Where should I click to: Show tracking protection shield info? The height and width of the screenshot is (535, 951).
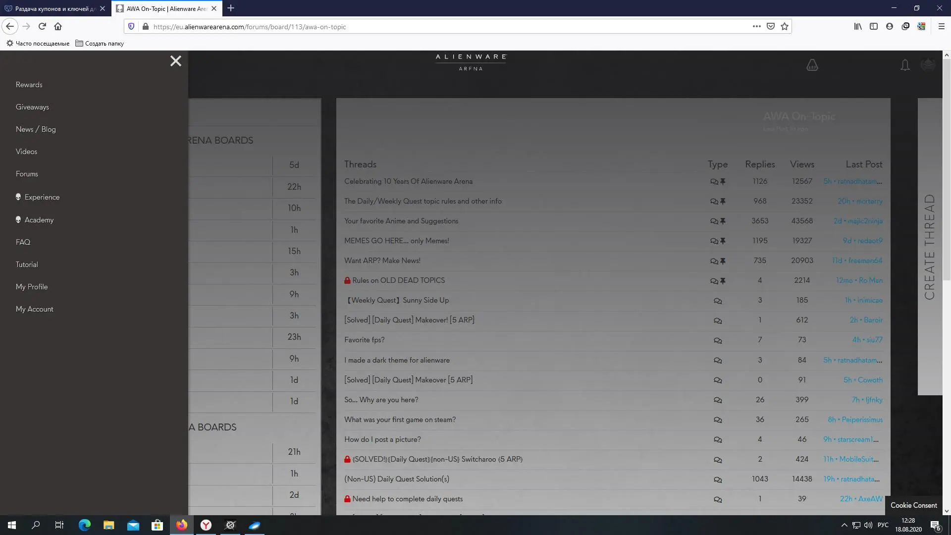pyautogui.click(x=131, y=26)
